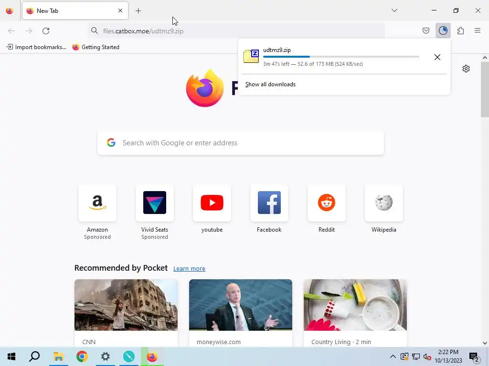Click Recommended by Pocket heading
The image size is (489, 366).
point(121,268)
